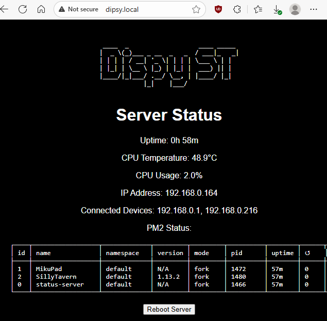Screen dimensions: 327x321
Task: Open the browser three-dot settings menu
Action: click(x=314, y=9)
